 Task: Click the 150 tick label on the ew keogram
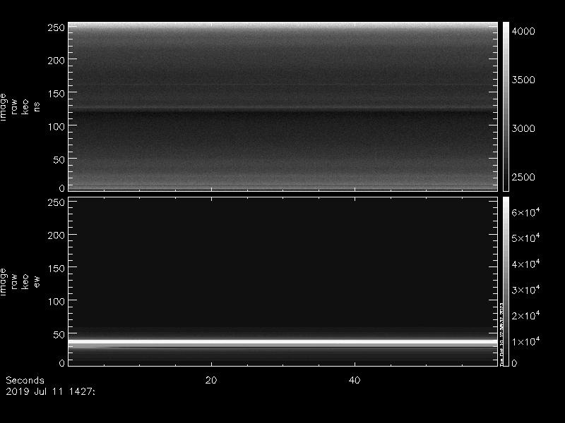point(56,269)
